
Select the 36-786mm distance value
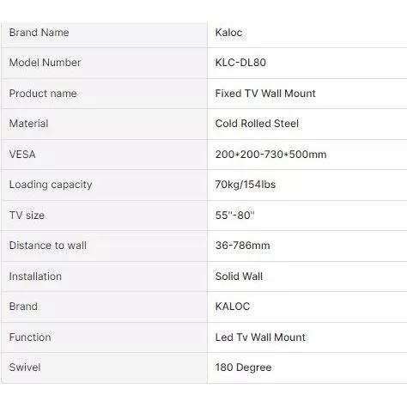pos(242,246)
